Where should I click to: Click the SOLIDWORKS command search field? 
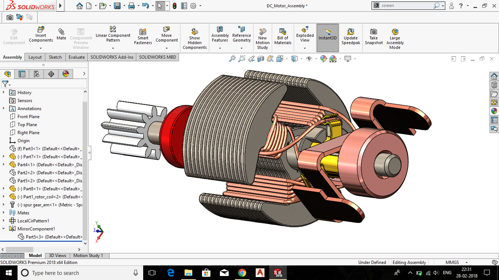pyautogui.click(x=406, y=5)
